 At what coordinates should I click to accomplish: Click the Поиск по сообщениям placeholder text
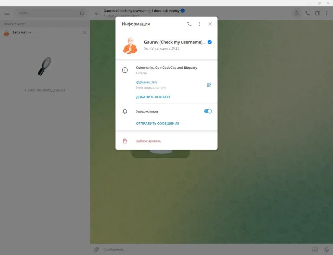click(45, 90)
